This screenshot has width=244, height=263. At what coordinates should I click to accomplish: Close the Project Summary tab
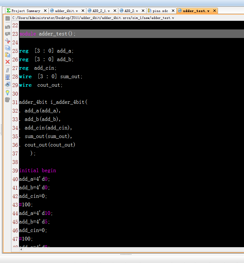(x=45, y=11)
